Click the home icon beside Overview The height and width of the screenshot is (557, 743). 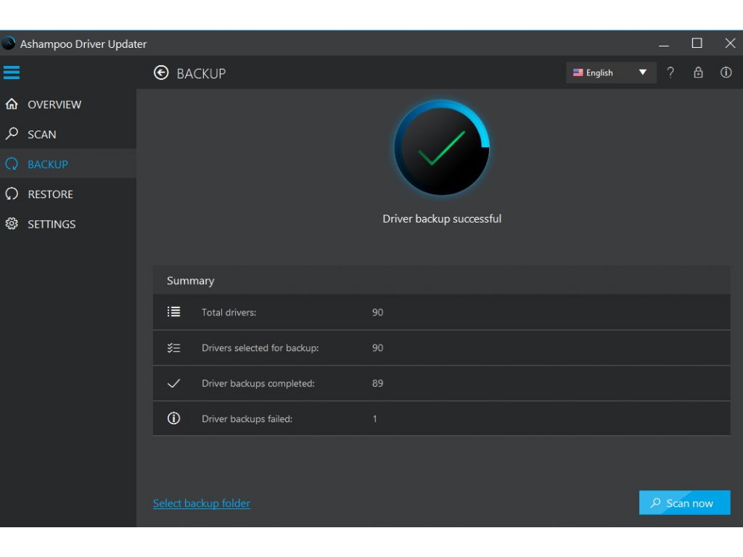(12, 104)
